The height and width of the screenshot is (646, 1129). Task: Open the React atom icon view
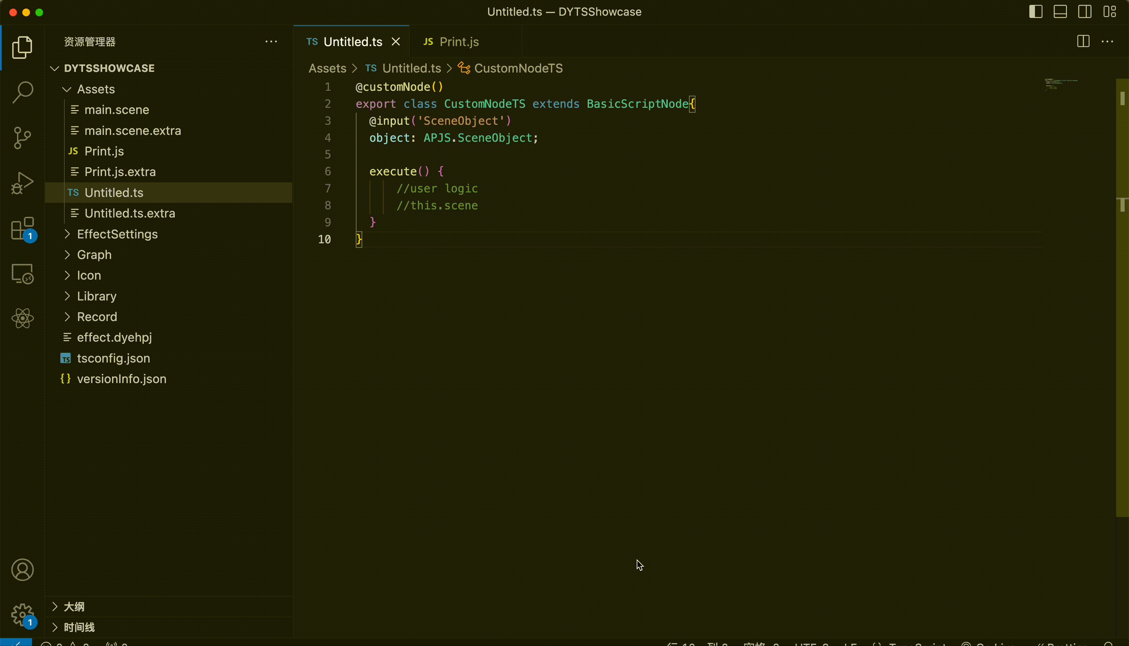click(x=22, y=318)
